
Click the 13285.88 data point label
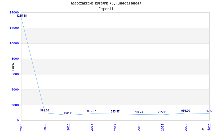click(21, 16)
